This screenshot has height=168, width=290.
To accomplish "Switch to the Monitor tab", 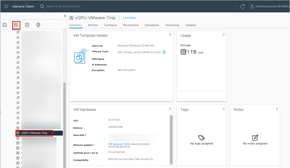I will click(93, 25).
